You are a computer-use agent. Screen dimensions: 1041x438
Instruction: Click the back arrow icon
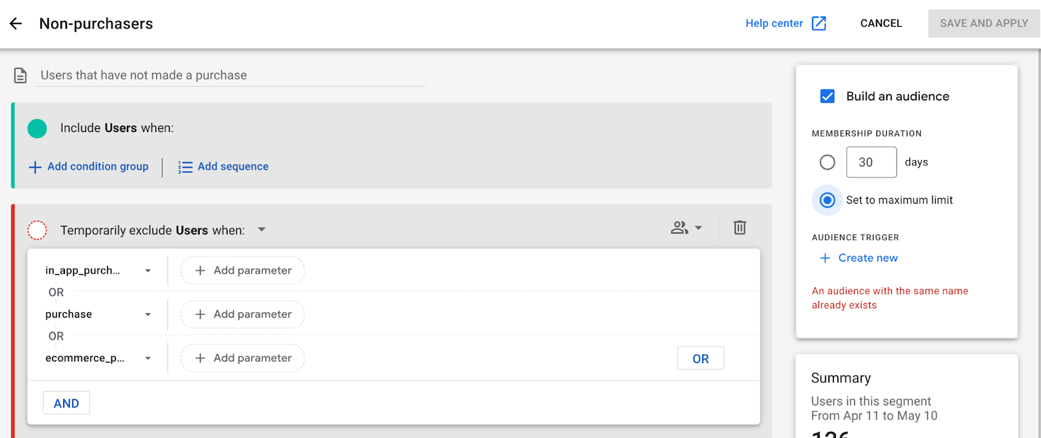16,23
